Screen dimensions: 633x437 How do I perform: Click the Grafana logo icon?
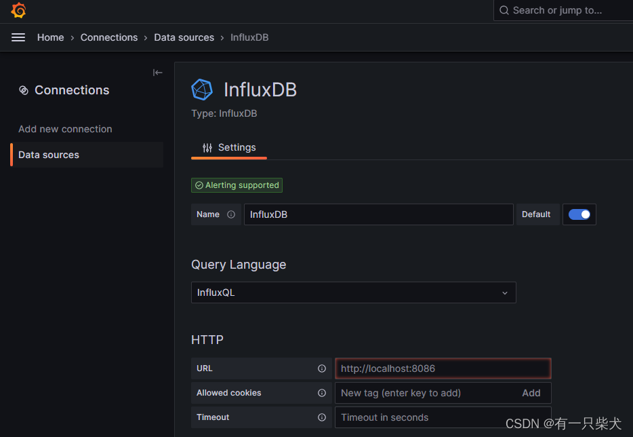(x=18, y=10)
